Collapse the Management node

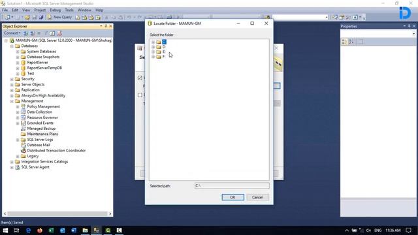coord(12,101)
